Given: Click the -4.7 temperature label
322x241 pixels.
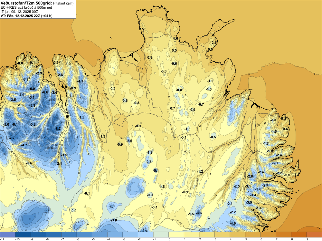Looking at the screenshot, I should pos(24,145).
